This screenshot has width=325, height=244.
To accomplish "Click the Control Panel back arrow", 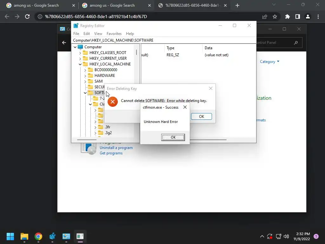I will [64, 43].
